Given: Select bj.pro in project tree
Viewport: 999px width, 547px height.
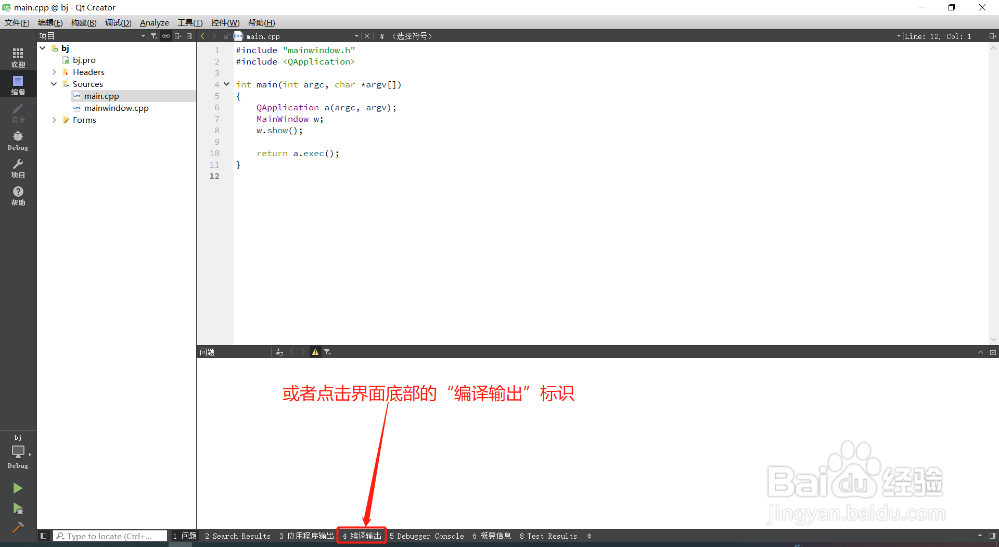Looking at the screenshot, I should [x=84, y=60].
